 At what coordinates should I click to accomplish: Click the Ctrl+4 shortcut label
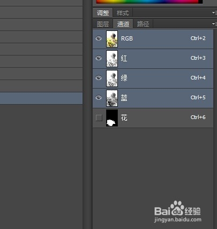tap(198, 78)
